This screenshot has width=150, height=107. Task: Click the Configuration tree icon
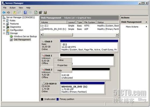click(8, 30)
